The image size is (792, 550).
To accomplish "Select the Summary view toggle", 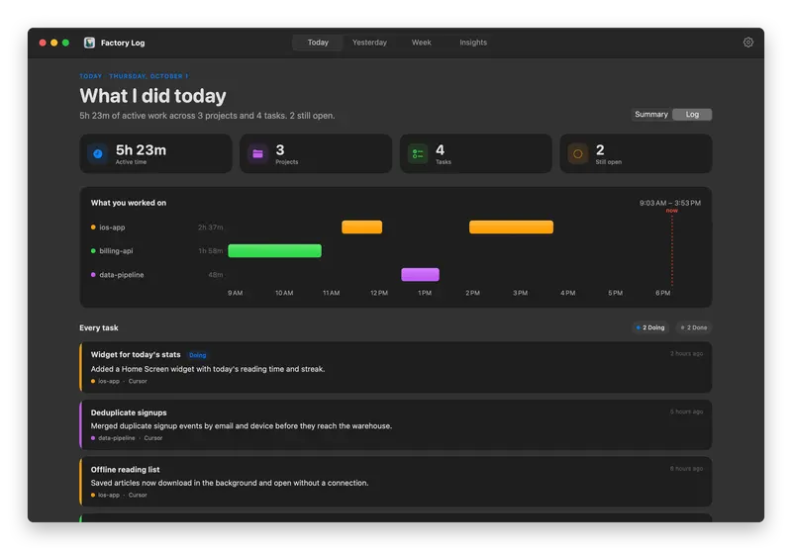I will (651, 115).
